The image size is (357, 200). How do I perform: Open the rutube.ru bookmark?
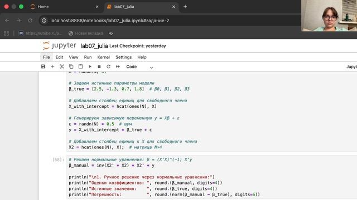pyautogui.click(x=40, y=33)
